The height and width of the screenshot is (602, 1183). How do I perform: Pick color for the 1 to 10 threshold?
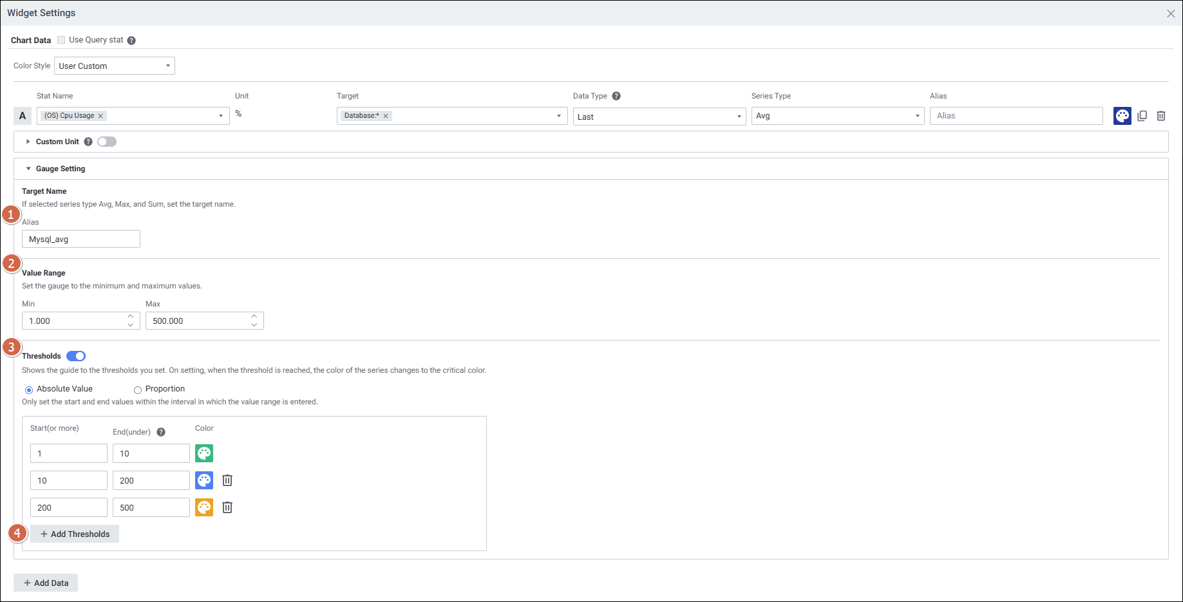click(x=204, y=453)
